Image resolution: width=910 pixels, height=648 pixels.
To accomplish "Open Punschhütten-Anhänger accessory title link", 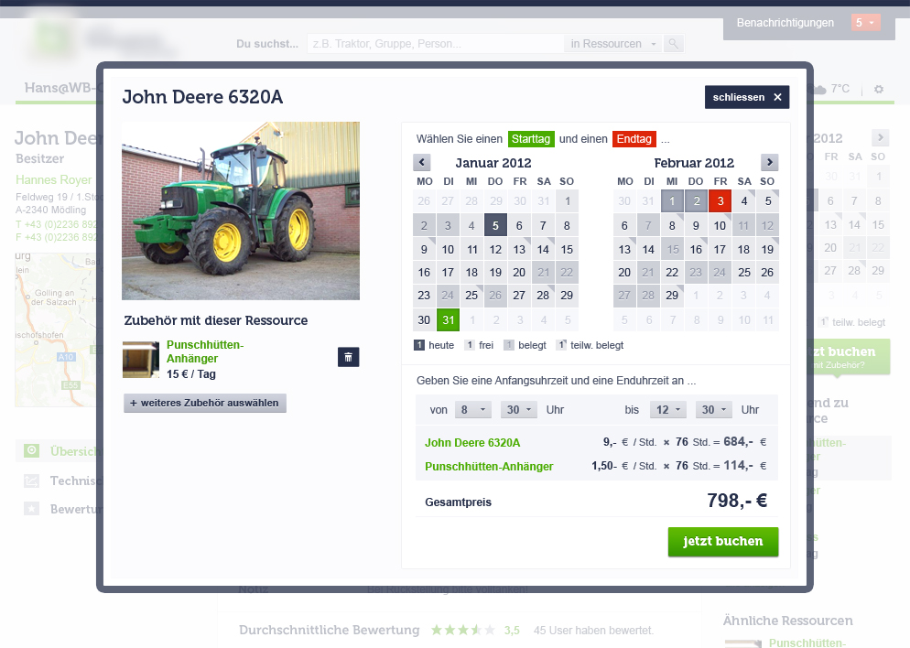I will coord(205,351).
